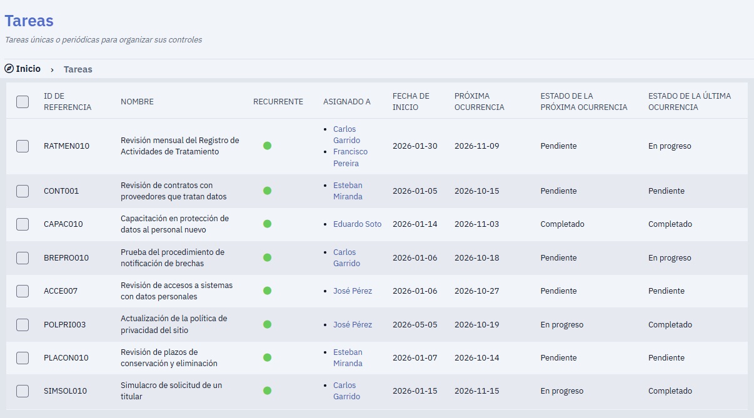Screen dimensions: 754x418
Task: Click next occurrence date 2026-11-09
Action: click(477, 146)
